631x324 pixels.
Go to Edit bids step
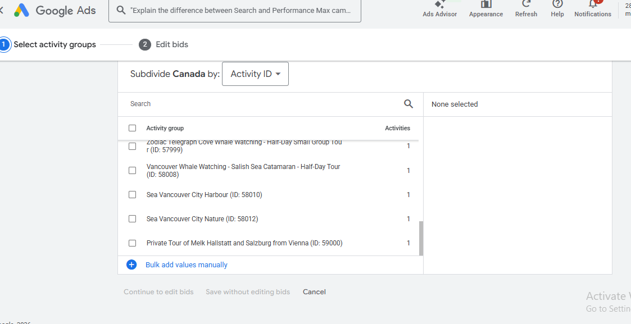(172, 44)
